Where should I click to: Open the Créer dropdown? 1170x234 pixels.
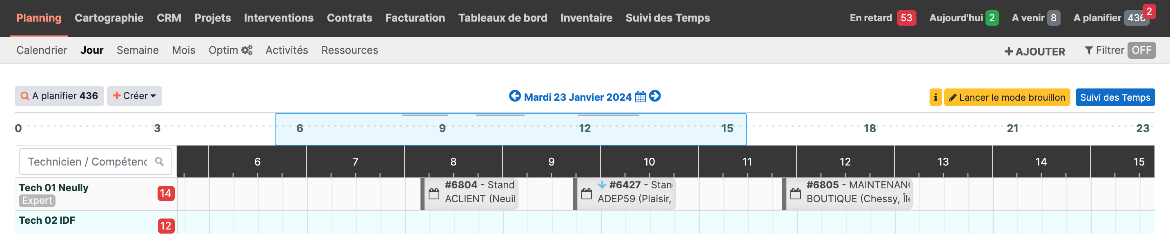134,96
